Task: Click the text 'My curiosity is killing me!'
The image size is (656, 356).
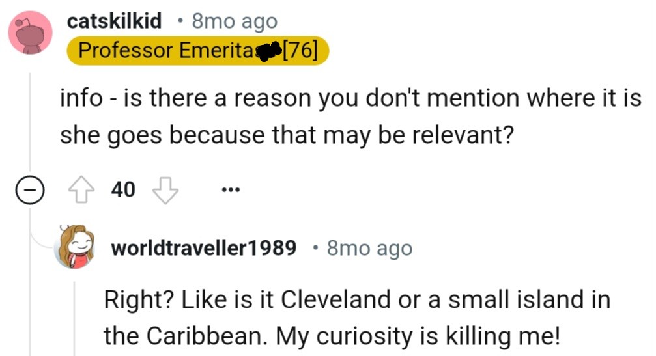Action: (x=416, y=335)
